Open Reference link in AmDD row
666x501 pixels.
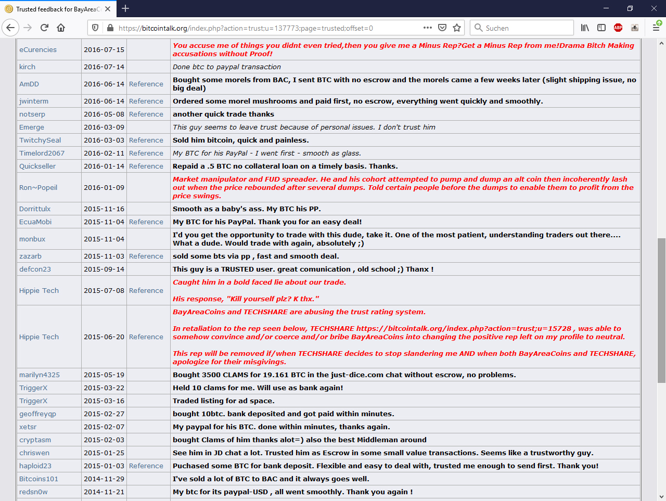146,84
